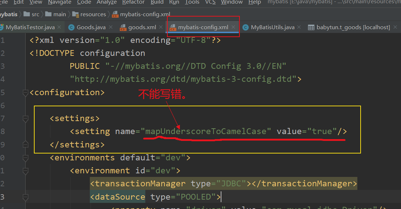Click the mybatis-config.xml icon in the breadcrumb bar
Image resolution: width=401 pixels, height=209 pixels.
(115, 14)
